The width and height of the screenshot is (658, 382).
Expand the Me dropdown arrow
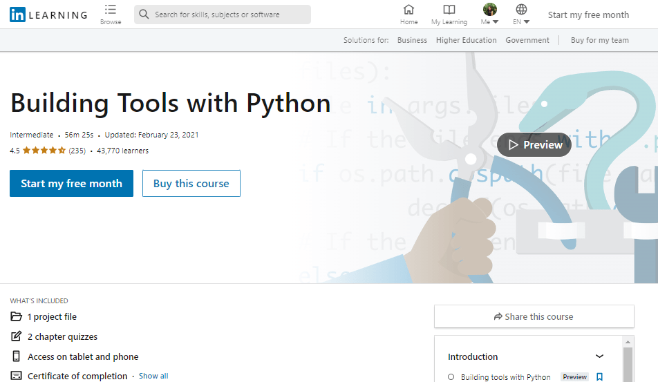click(x=495, y=22)
